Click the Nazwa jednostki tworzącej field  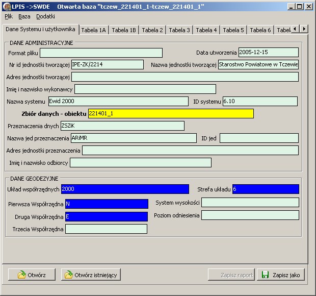click(258, 65)
